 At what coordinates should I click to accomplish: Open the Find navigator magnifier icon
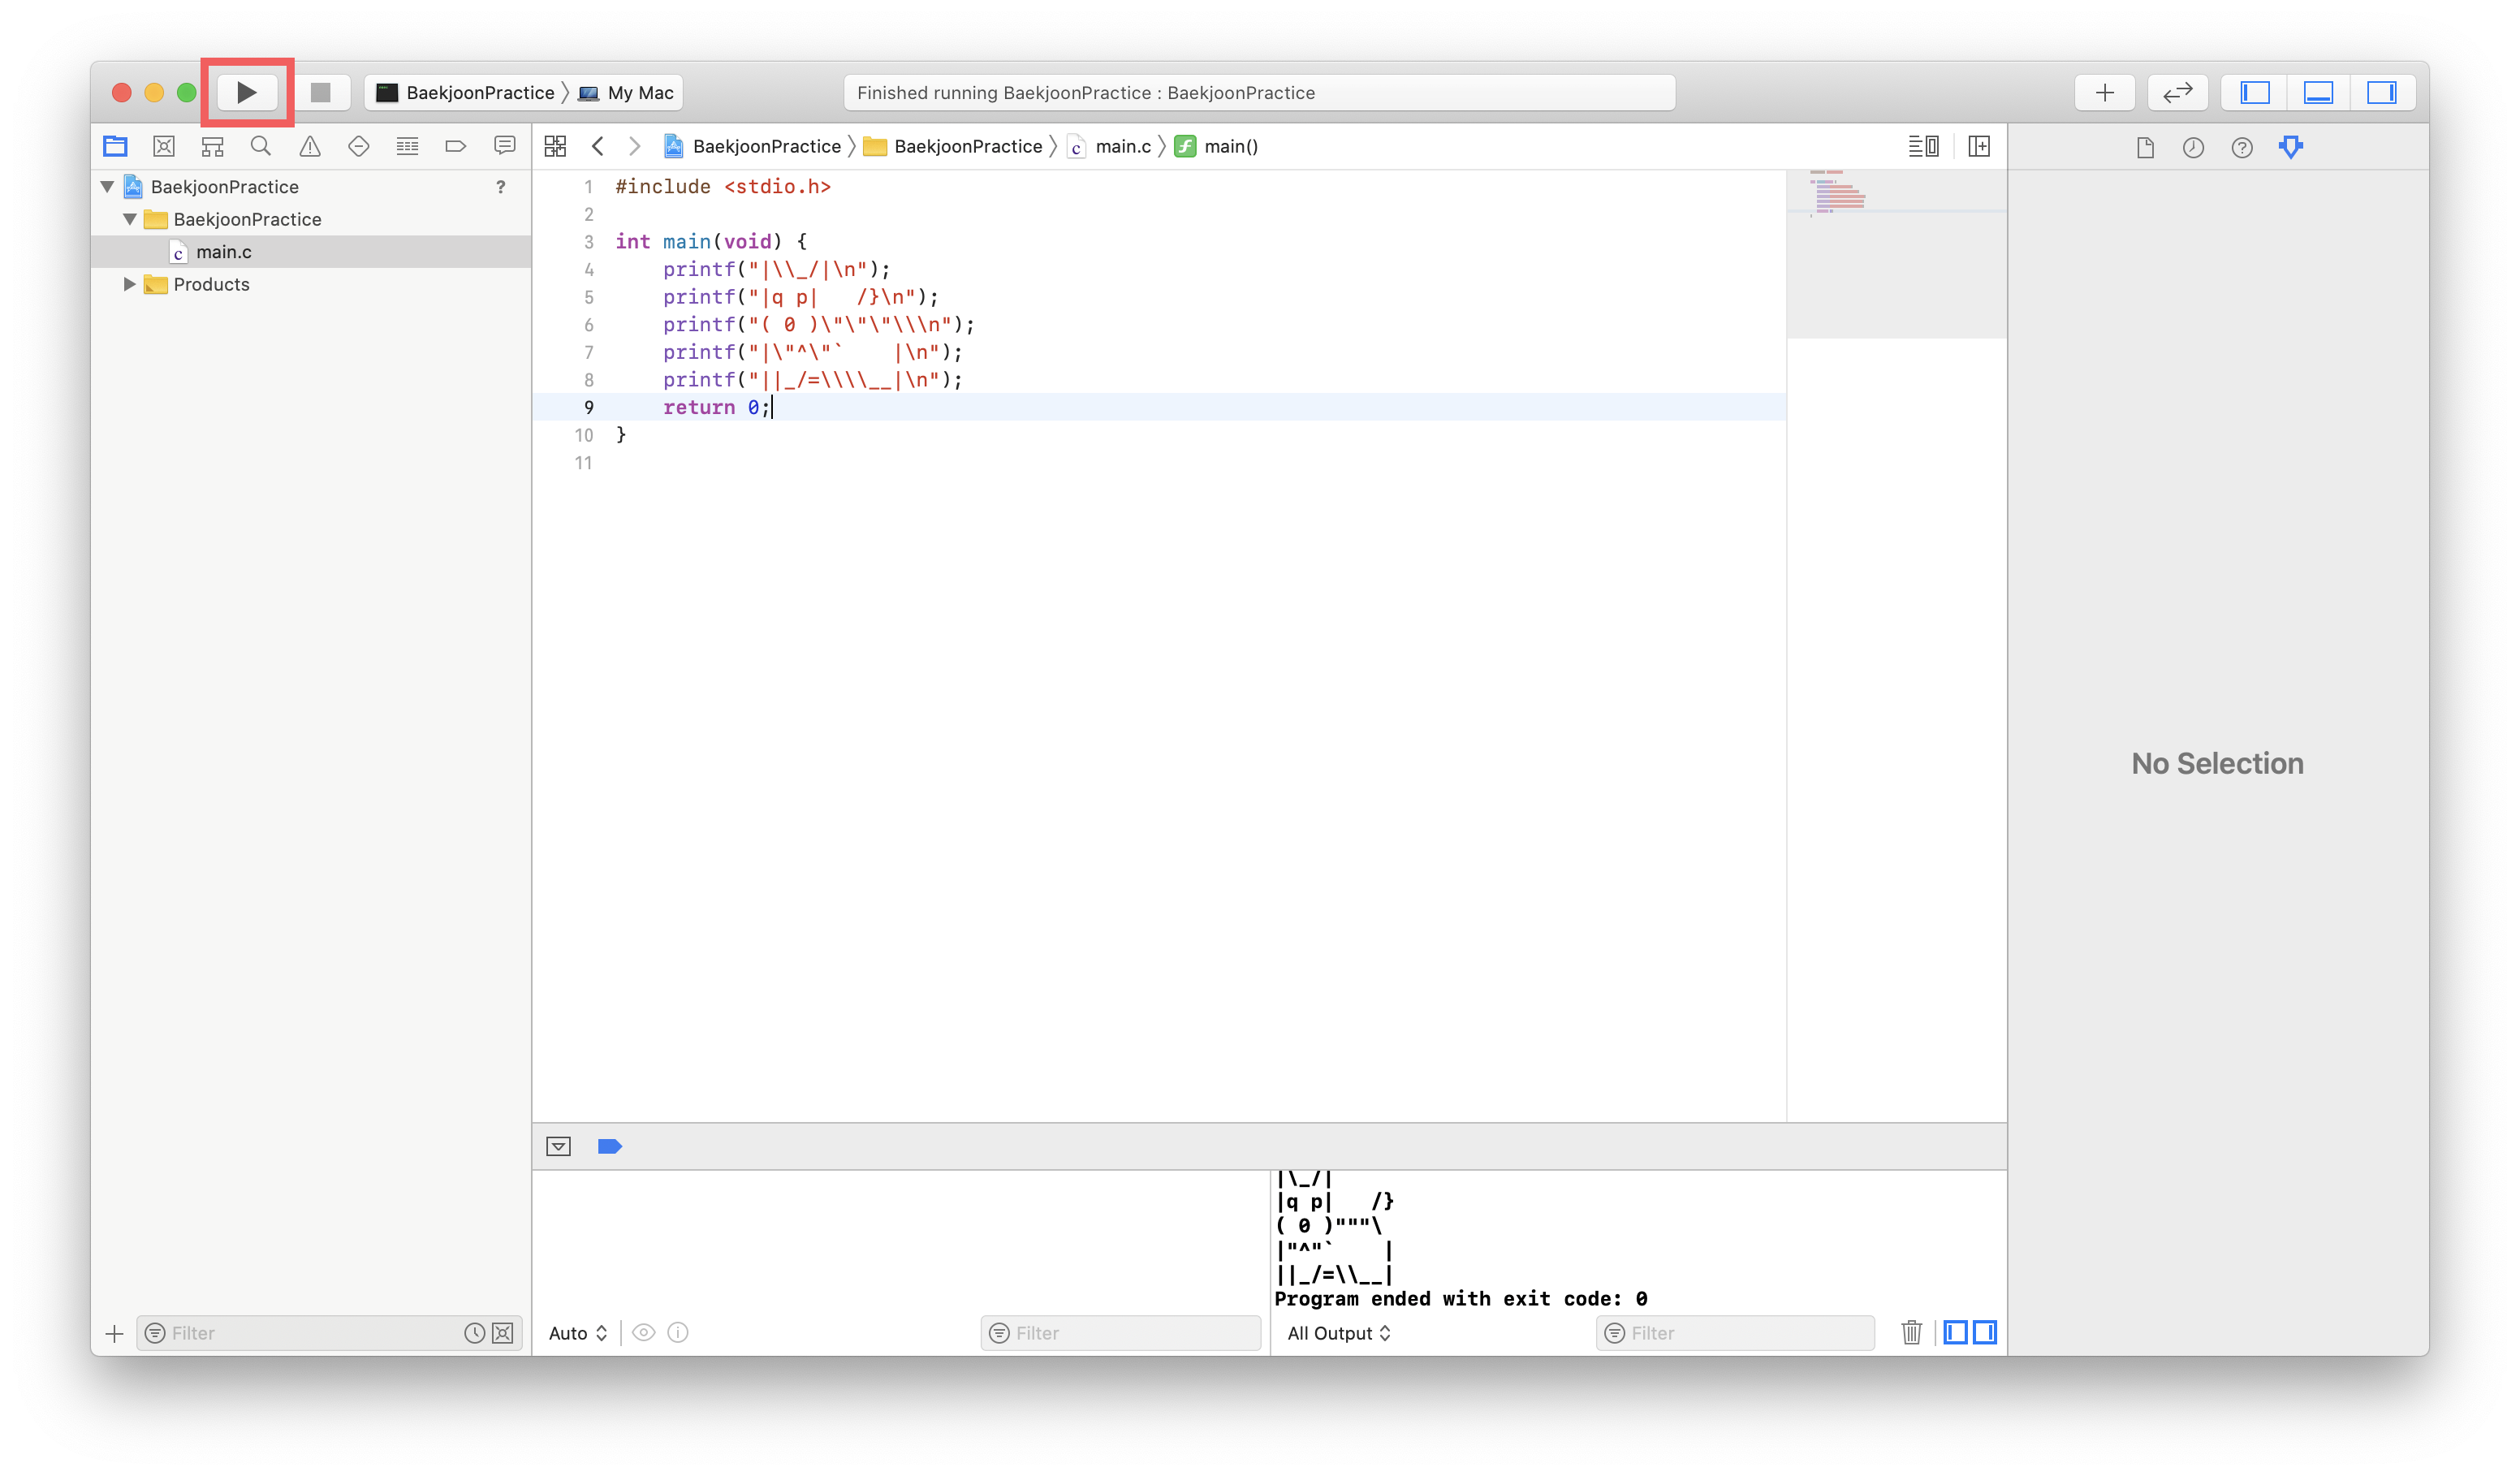[x=261, y=147]
